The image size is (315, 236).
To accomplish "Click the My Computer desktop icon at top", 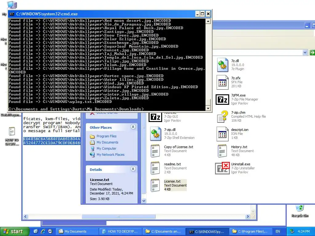I will click(12, 5).
